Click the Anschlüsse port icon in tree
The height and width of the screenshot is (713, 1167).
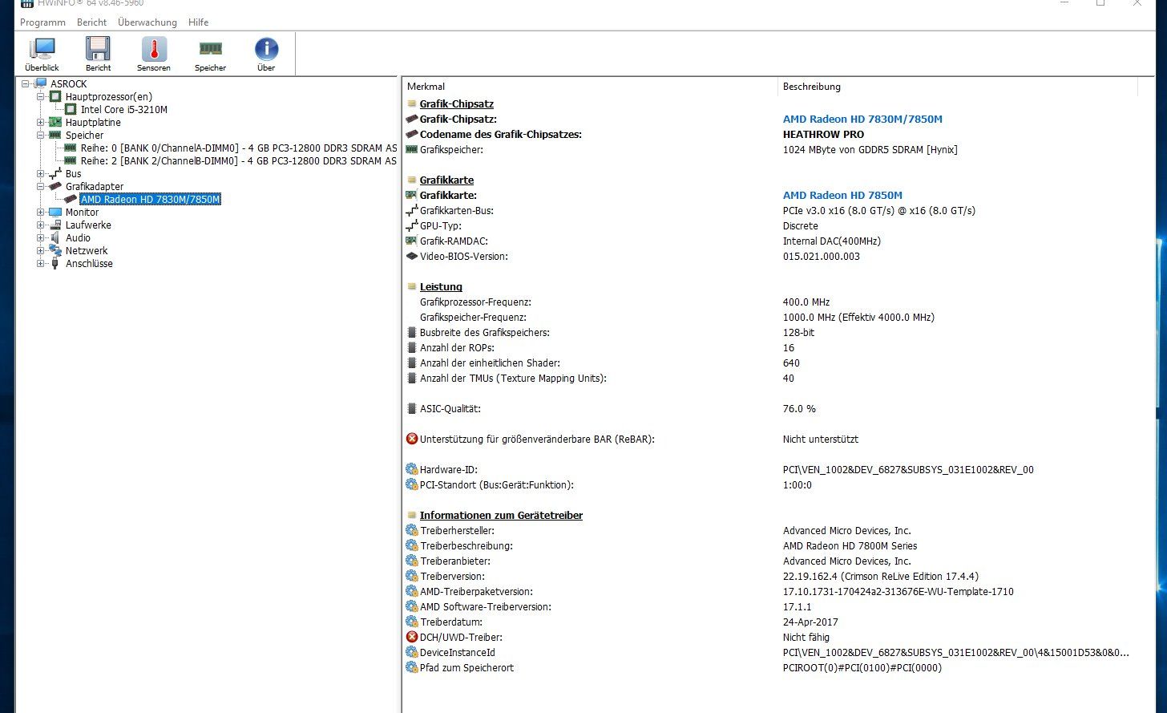(55, 263)
